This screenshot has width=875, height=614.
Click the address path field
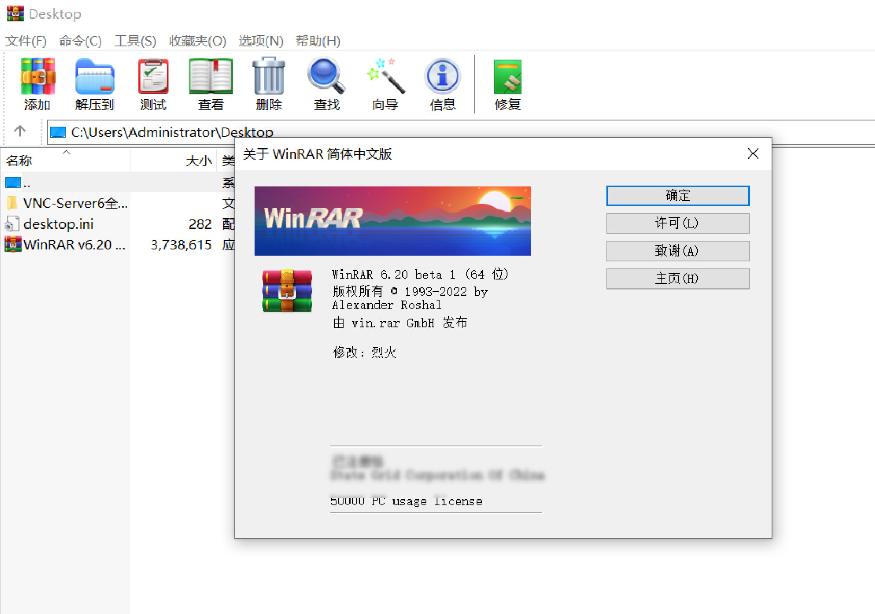coord(460,132)
